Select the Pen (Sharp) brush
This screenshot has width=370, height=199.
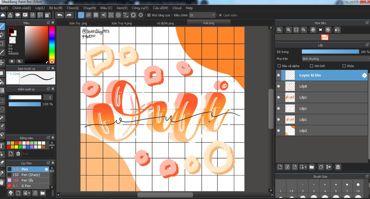28,175
